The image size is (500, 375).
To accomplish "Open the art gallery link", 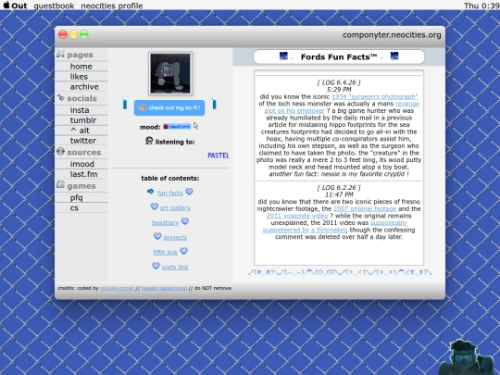I will coord(175,208).
